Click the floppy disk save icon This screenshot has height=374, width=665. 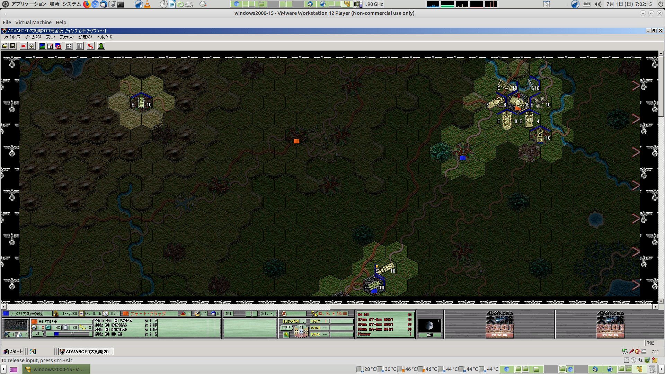[x=13, y=46]
